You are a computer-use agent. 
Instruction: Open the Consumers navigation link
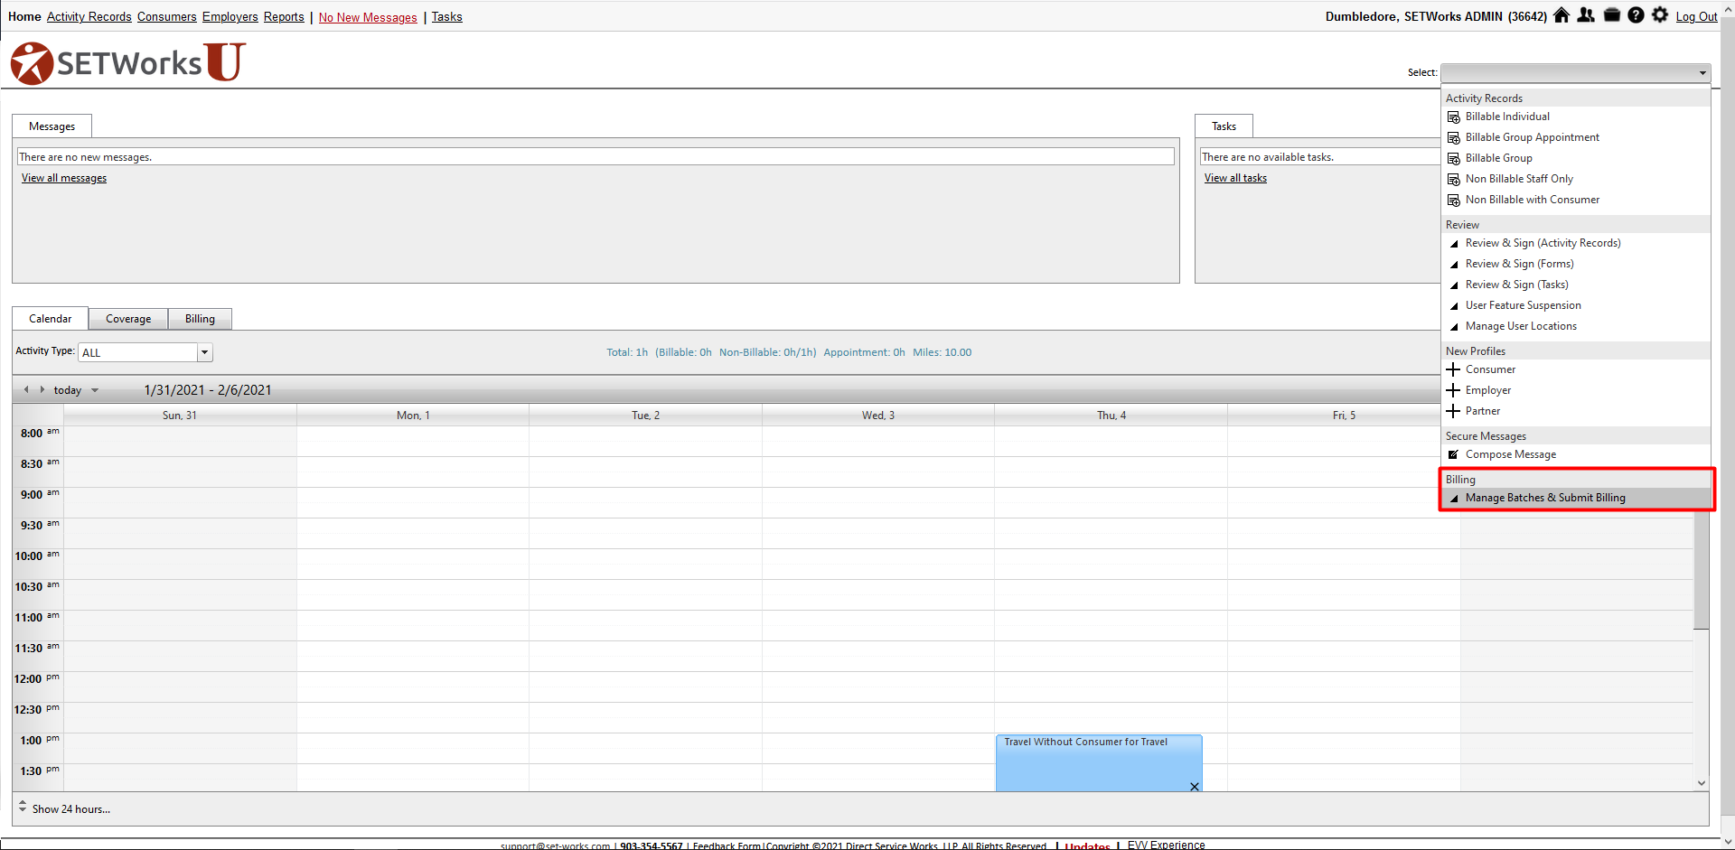point(167,16)
